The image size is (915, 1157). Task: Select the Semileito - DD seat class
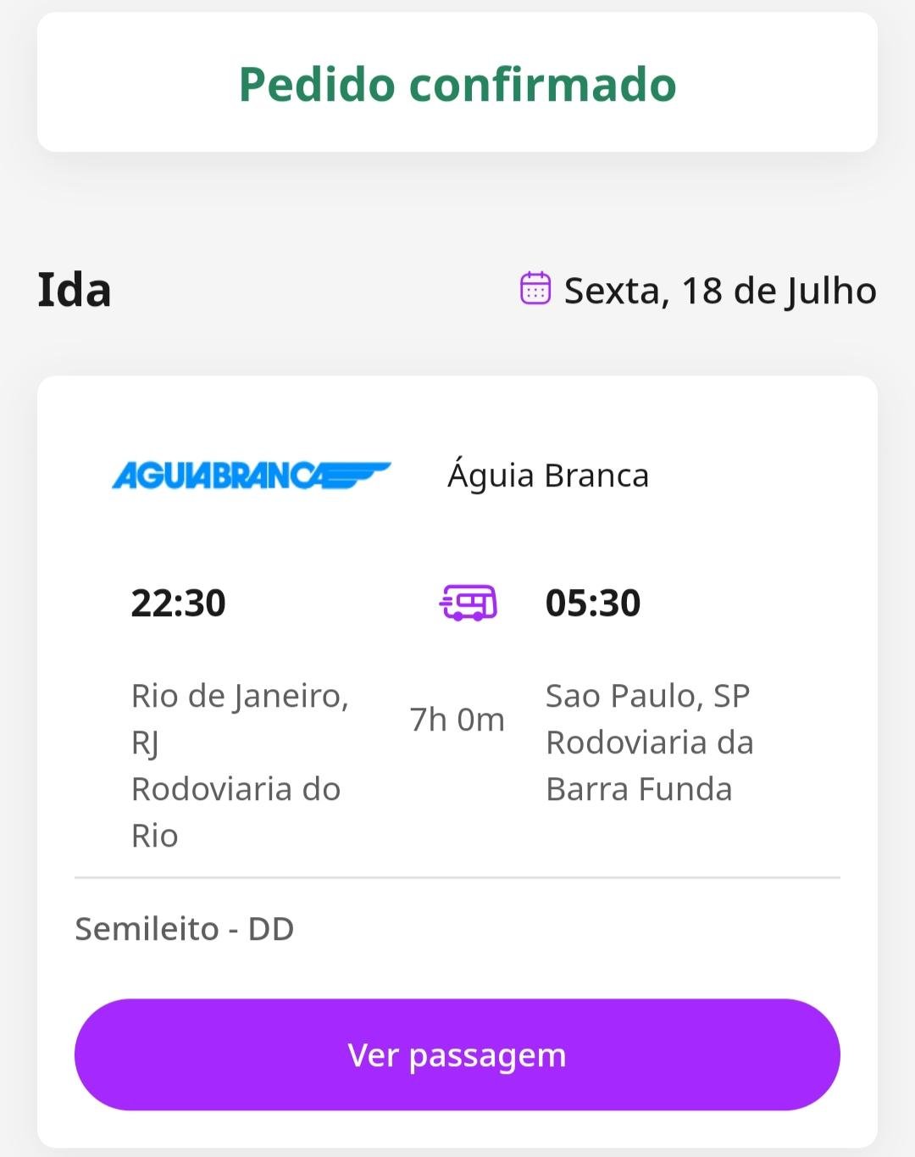click(185, 929)
